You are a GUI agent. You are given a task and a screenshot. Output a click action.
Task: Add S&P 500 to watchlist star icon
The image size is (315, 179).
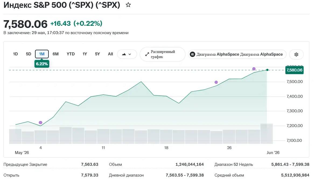click(128, 5)
